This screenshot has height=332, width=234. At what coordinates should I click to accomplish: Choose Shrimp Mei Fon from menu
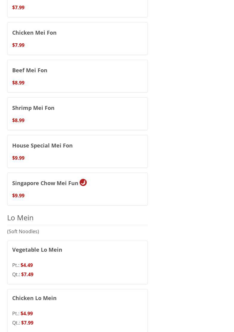[33, 108]
